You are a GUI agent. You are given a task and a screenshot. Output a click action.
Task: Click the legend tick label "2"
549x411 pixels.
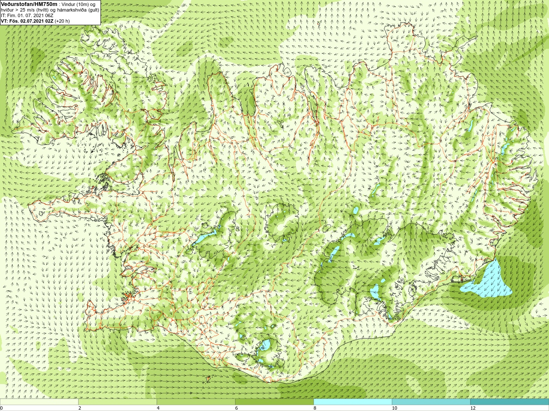[x=80, y=408]
